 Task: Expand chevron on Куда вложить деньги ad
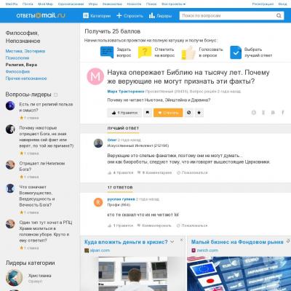point(172,242)
